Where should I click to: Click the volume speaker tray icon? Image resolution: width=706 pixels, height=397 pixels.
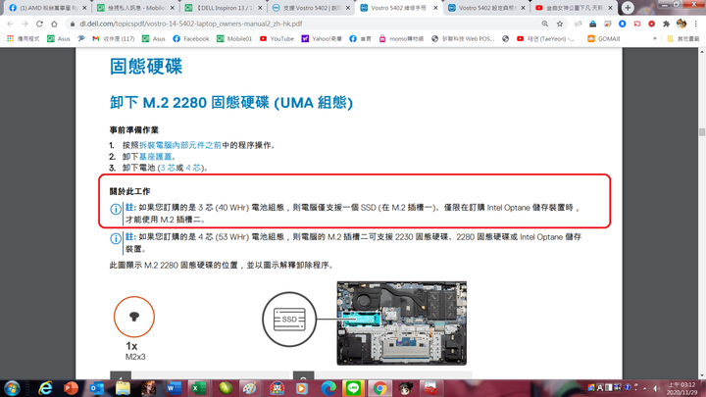click(x=656, y=388)
